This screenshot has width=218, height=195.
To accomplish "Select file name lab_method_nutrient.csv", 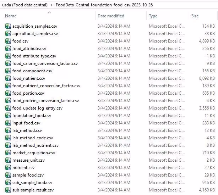I will click(36, 145).
